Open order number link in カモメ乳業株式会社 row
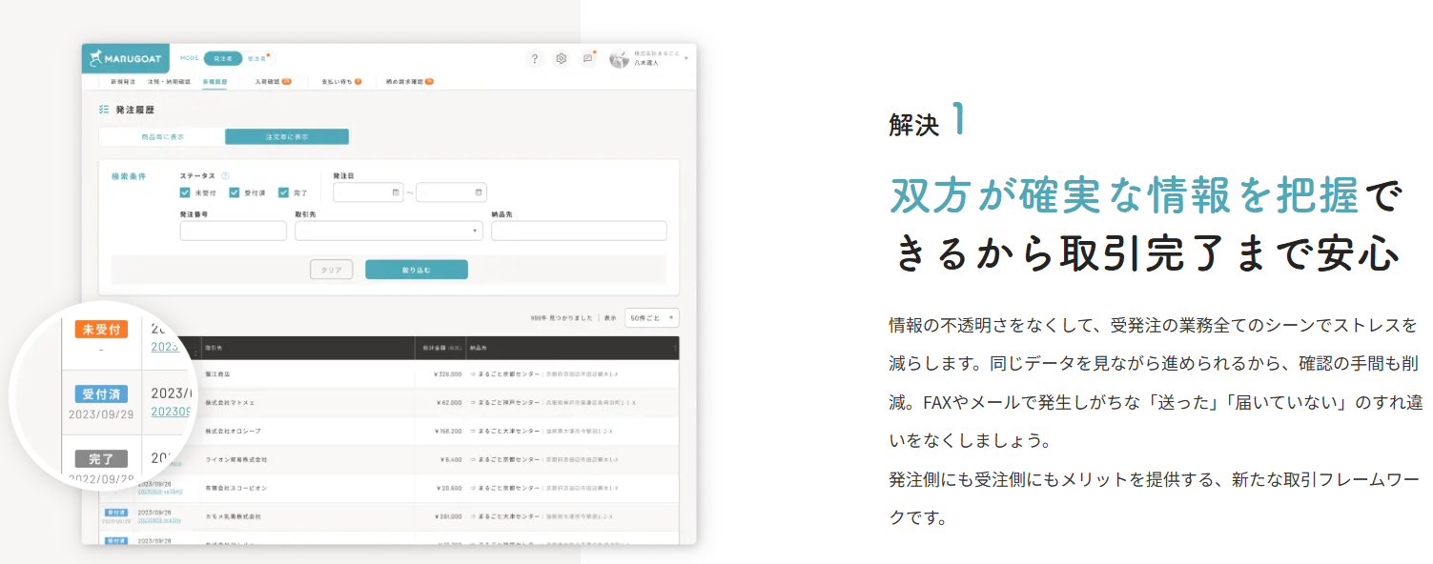The width and height of the screenshot is (1433, 564). point(159,521)
